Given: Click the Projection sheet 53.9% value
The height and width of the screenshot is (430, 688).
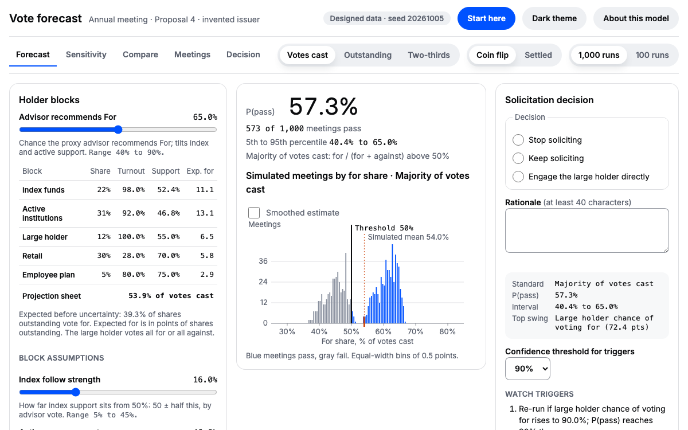Looking at the screenshot, I should [x=171, y=296].
